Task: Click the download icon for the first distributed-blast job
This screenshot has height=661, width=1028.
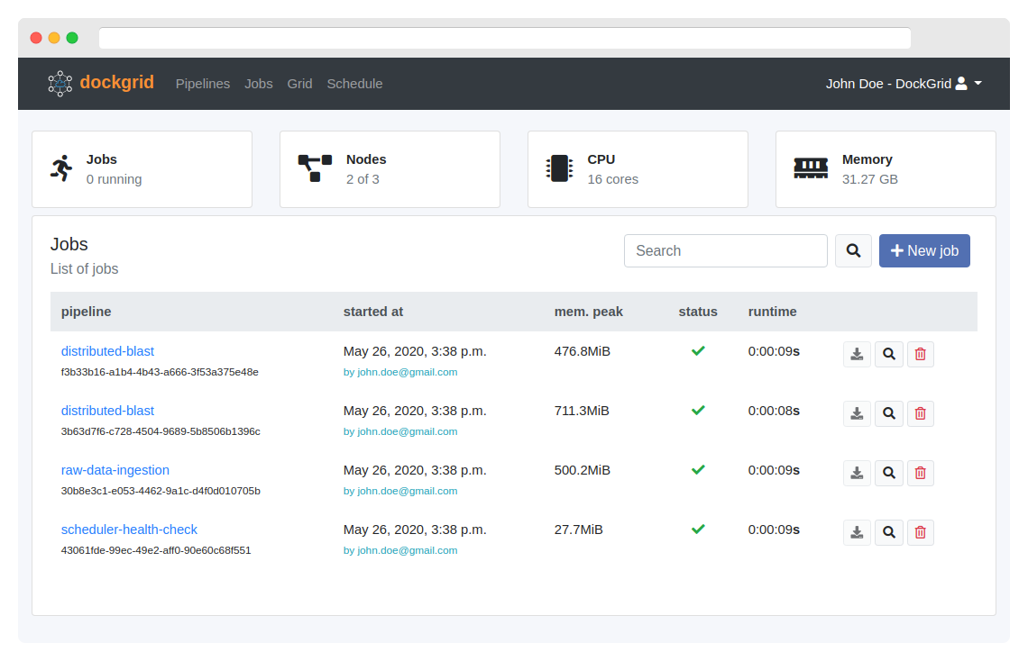Action: (x=857, y=355)
